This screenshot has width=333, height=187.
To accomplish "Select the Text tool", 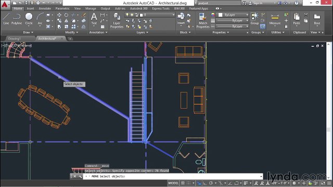I will click(x=94, y=19).
